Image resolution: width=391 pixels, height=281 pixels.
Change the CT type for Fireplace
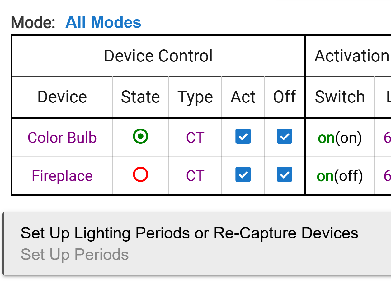click(195, 176)
